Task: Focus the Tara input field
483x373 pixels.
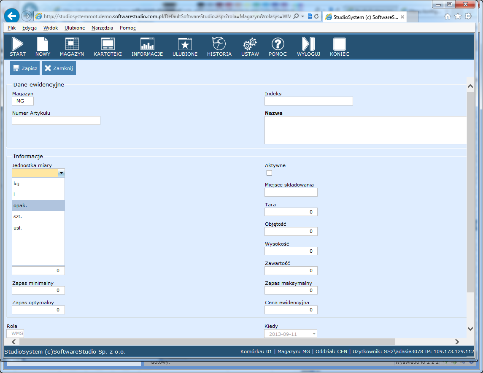Action: [291, 212]
